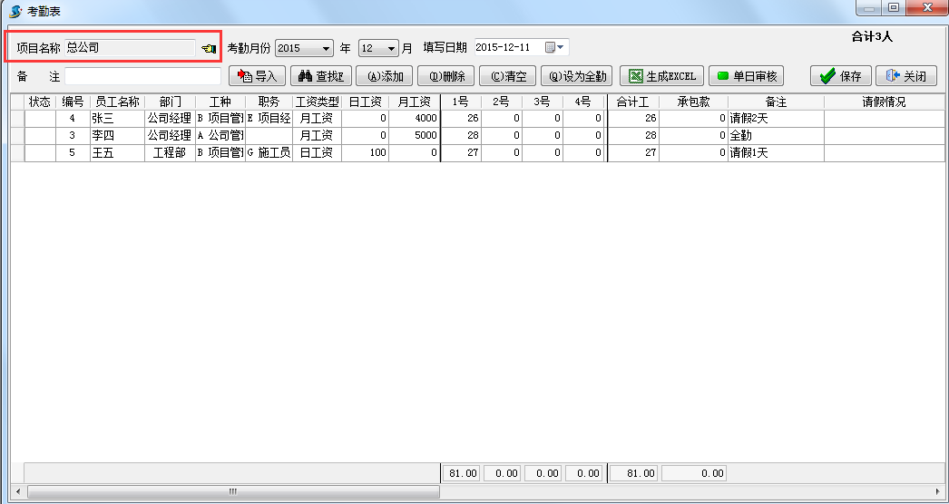The height and width of the screenshot is (504, 949).
Task: Click the 员工名称 column header
Action: coord(117,102)
